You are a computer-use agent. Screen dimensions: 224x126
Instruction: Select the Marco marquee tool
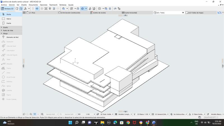click(x=8, y=19)
